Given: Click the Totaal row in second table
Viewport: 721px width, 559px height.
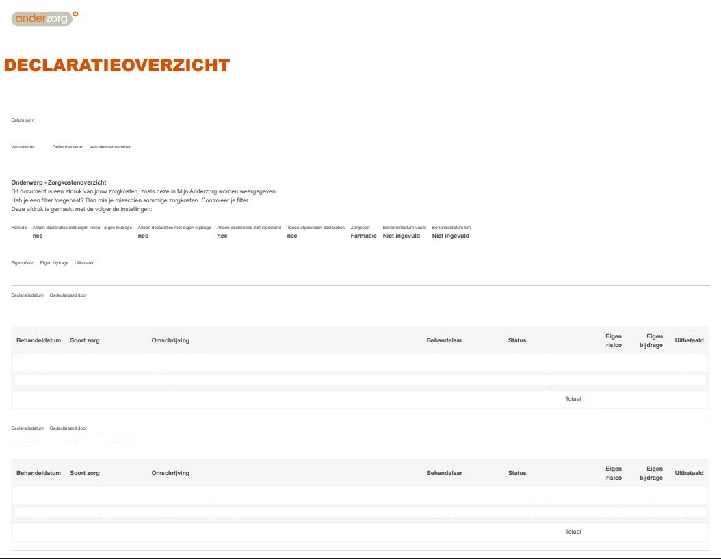Looking at the screenshot, I should [x=573, y=532].
